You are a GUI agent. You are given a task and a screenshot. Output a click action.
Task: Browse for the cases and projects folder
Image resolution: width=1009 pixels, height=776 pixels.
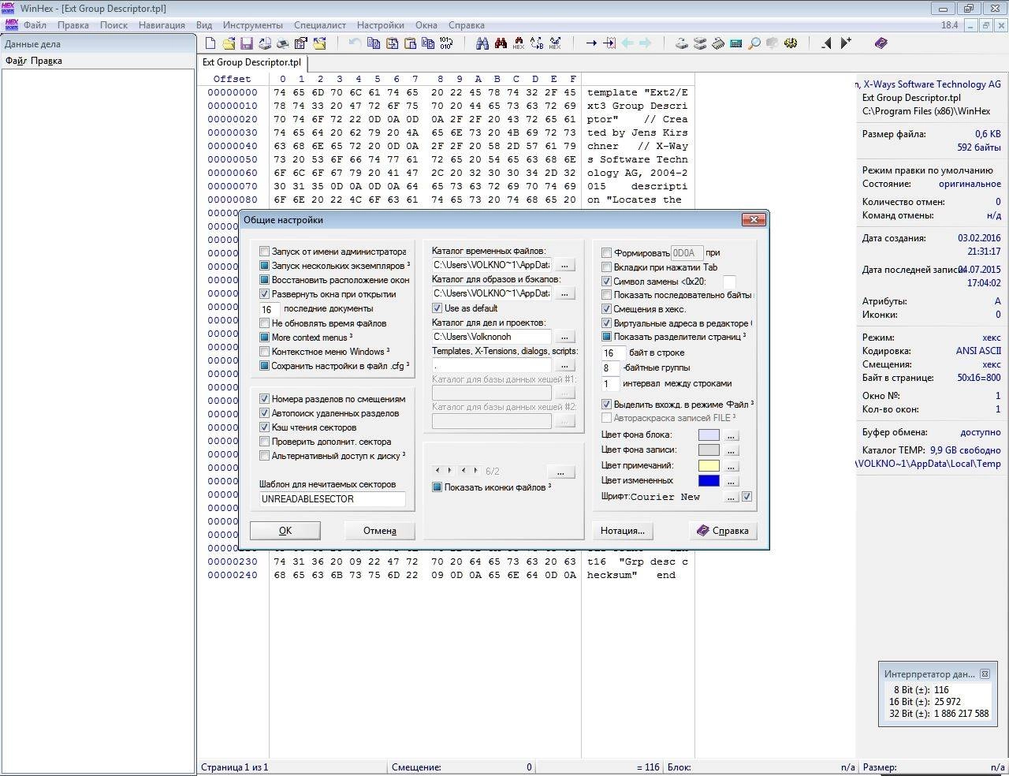coord(564,337)
